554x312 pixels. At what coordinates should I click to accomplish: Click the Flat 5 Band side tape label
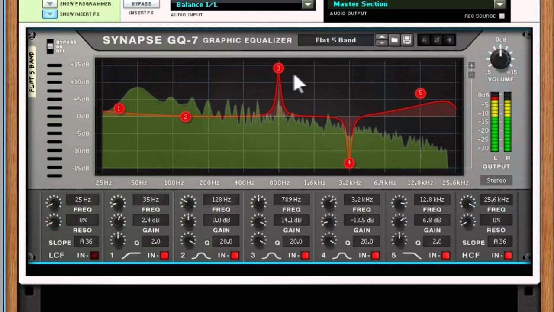click(x=32, y=71)
